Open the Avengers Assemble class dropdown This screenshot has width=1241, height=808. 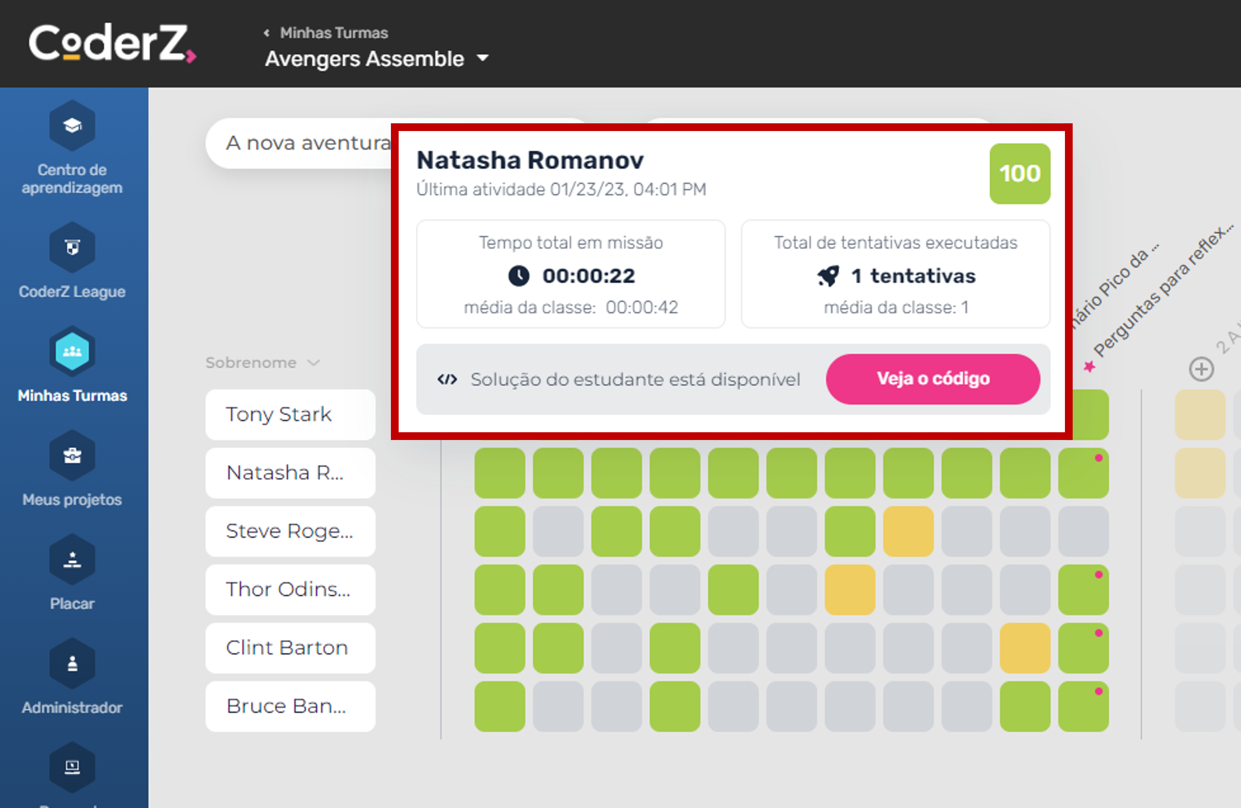click(x=377, y=58)
